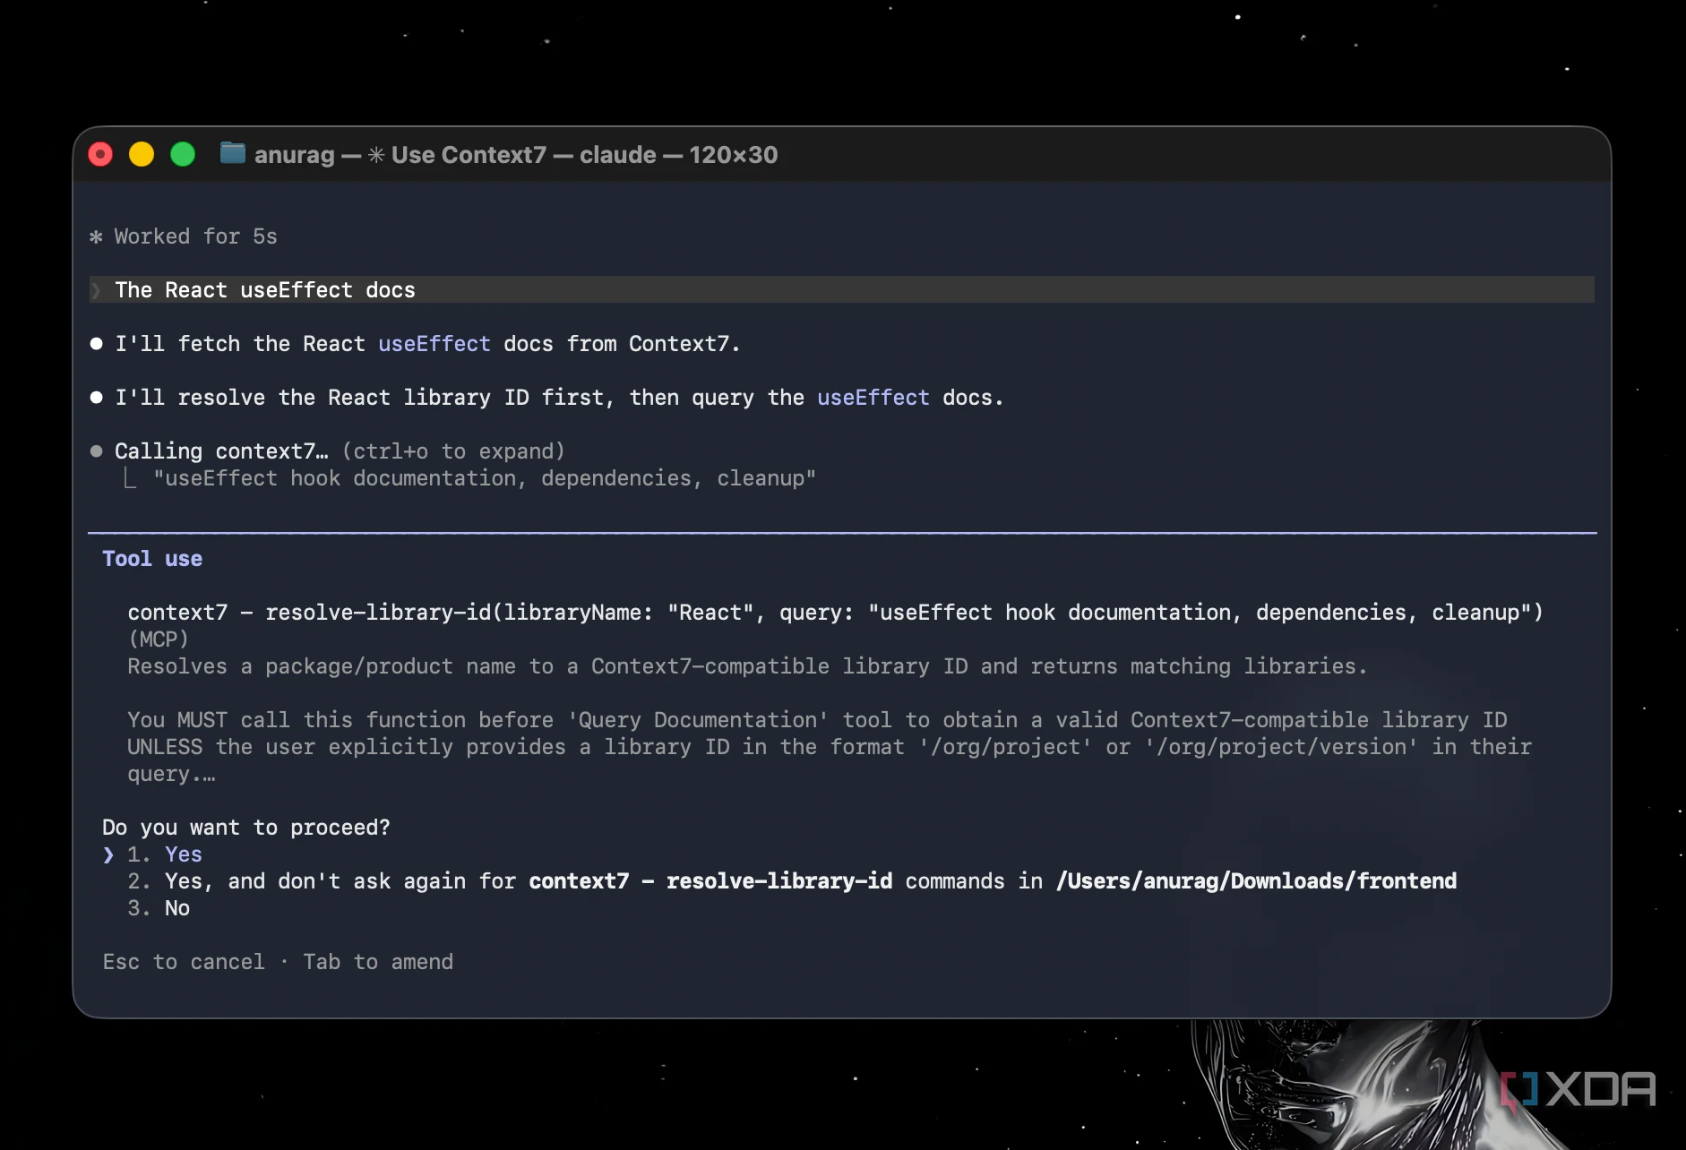Click the terminal window title text
1686x1150 pixels.
point(516,155)
